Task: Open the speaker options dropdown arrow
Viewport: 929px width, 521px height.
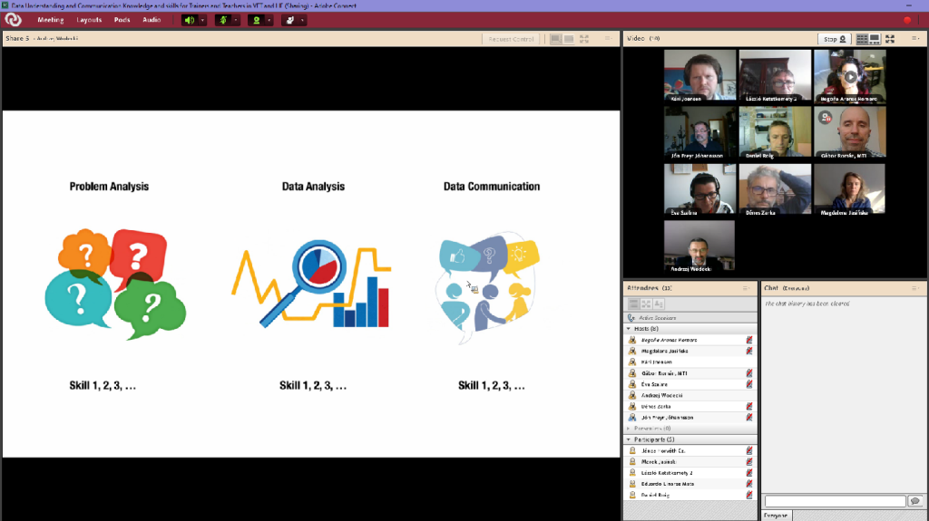Action: 202,20
